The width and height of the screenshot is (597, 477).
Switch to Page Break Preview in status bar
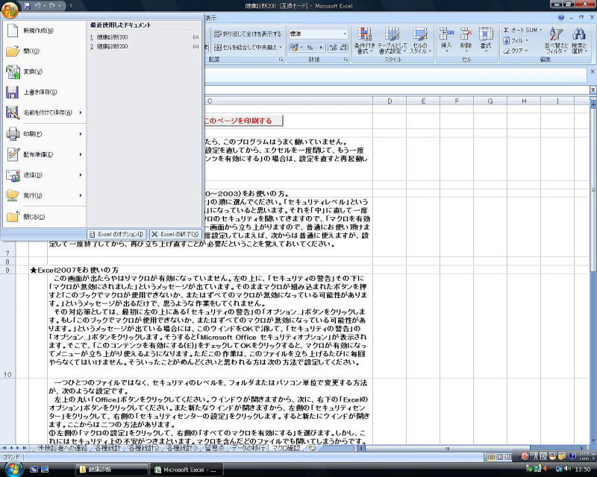coord(507,457)
